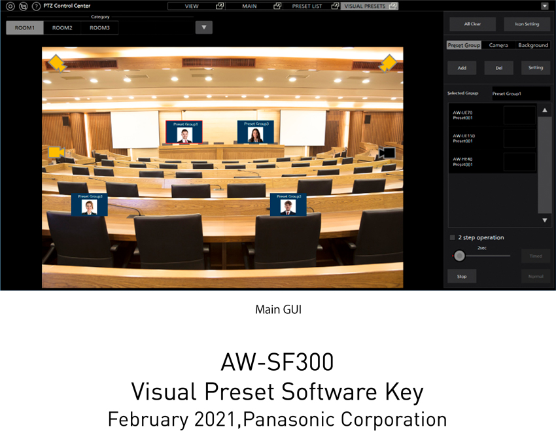
Task: Click the preview box beside AW-UE70 Preset001
Action: (519, 115)
